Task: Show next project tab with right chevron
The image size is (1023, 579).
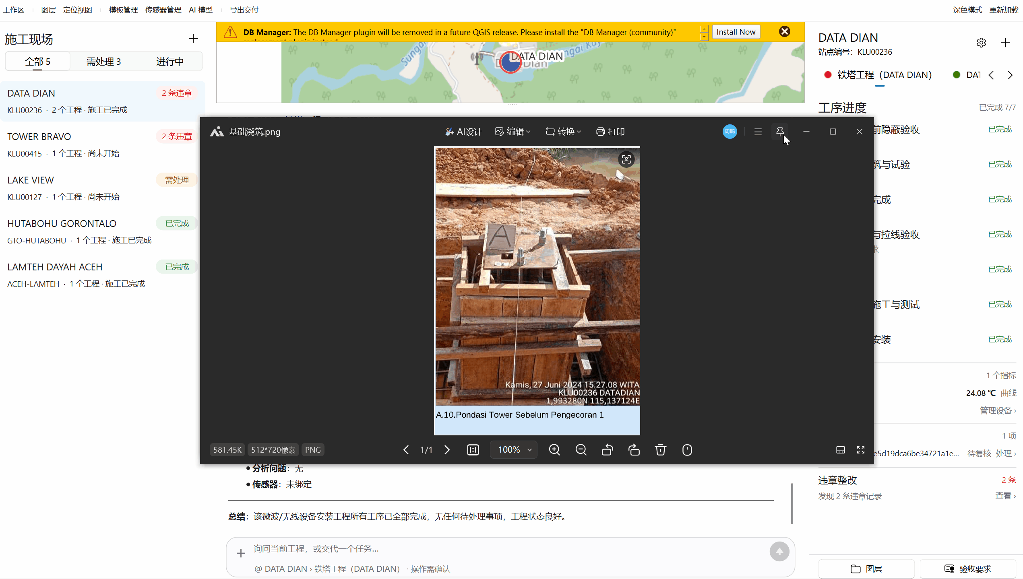Action: 1010,75
